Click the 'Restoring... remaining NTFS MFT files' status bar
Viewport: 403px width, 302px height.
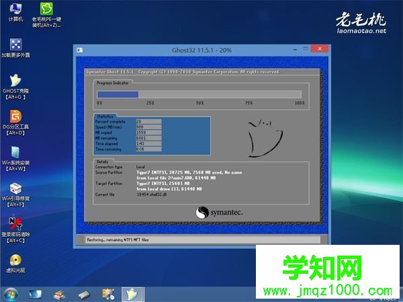203,239
